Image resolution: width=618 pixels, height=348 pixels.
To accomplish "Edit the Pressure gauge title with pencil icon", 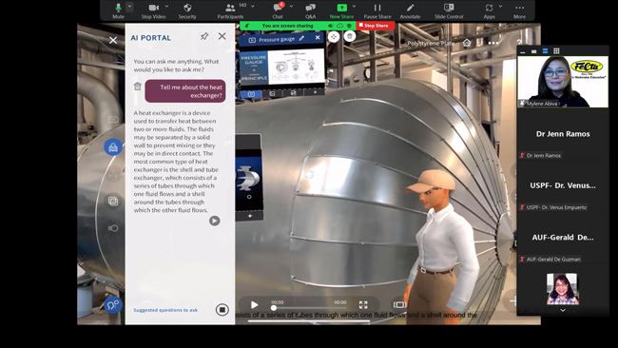I will (x=301, y=38).
